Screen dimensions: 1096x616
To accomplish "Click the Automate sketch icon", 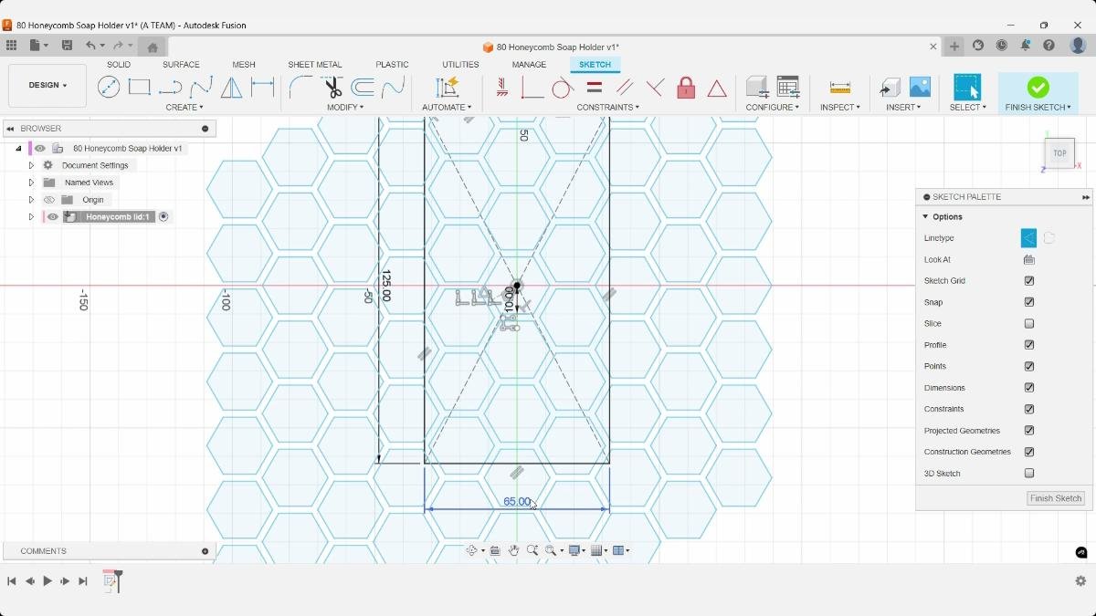I will click(x=447, y=87).
